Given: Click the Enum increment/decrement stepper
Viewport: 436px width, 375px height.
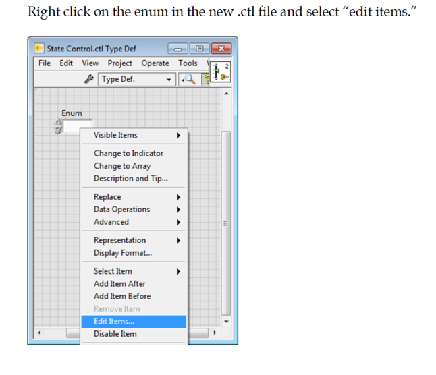Looking at the screenshot, I should point(58,126).
